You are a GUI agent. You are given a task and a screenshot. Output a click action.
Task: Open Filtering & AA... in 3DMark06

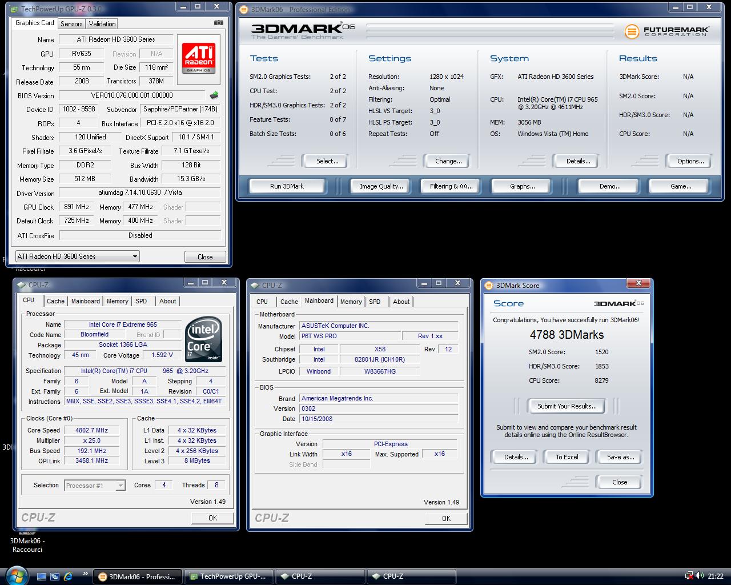pyautogui.click(x=451, y=186)
